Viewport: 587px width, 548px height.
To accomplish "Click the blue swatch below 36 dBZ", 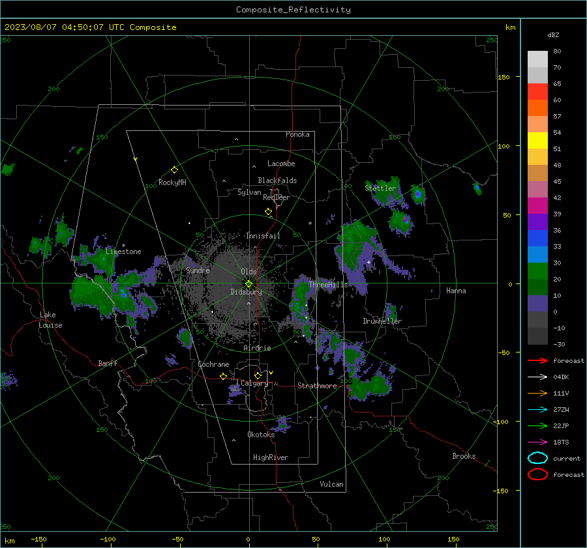I will coord(537,238).
